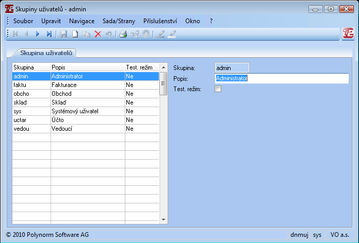
Task: Click the sys status bar entry
Action: click(317, 235)
